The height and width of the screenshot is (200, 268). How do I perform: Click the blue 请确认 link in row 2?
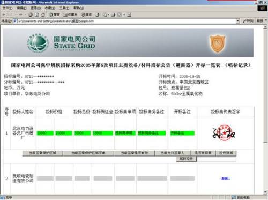[226, 179]
